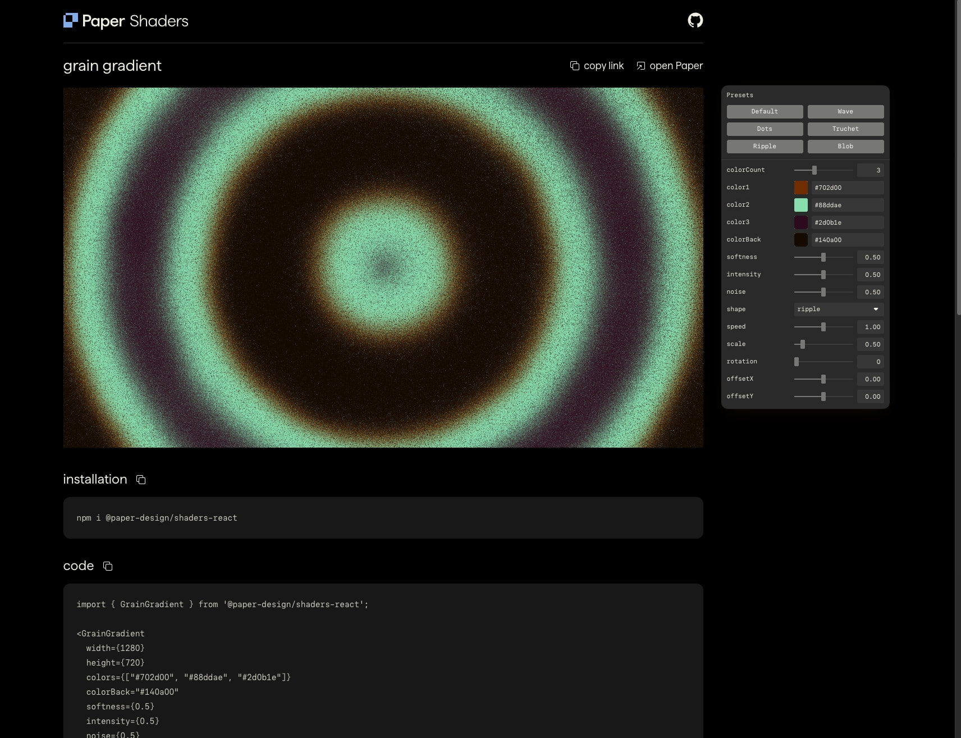
Task: Open the color2 mint swatch picker
Action: 801,205
